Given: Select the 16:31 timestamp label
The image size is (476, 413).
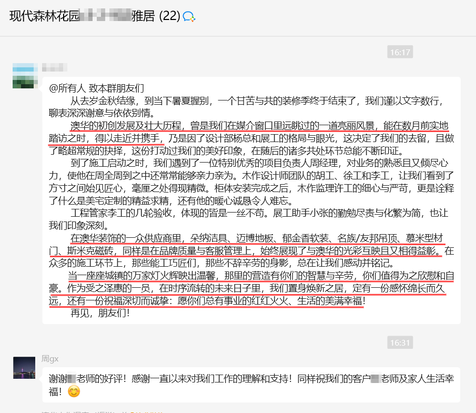Looking at the screenshot, I should click(x=401, y=343).
